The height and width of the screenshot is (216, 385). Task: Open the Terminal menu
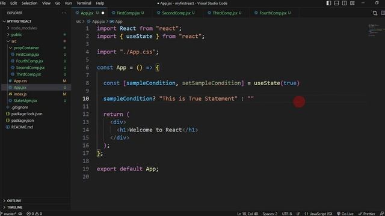(x=84, y=3)
